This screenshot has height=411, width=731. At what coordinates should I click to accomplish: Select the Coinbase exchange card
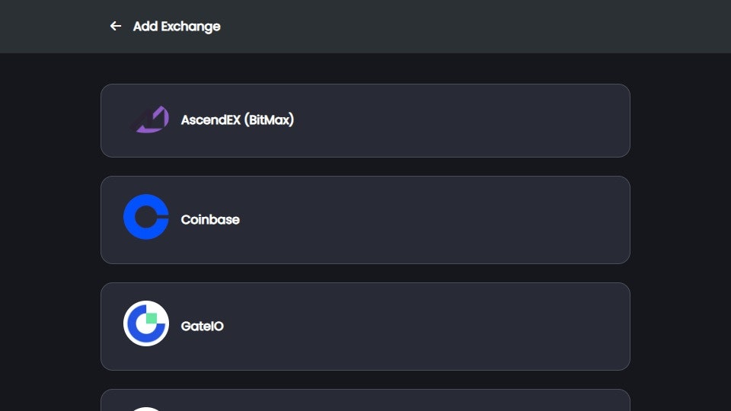tap(365, 220)
